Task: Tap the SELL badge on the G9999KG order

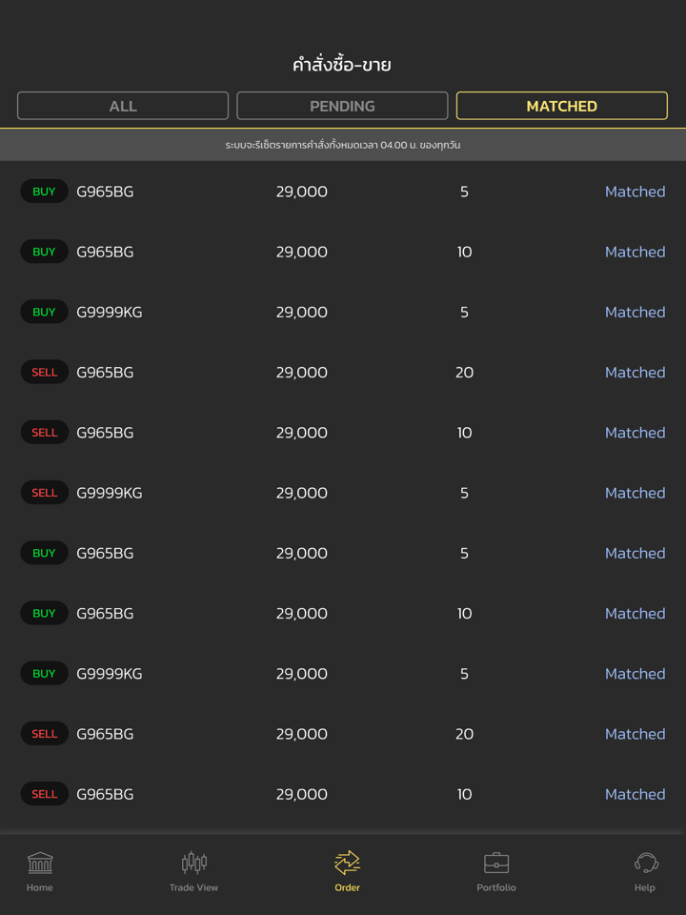Action: (45, 493)
